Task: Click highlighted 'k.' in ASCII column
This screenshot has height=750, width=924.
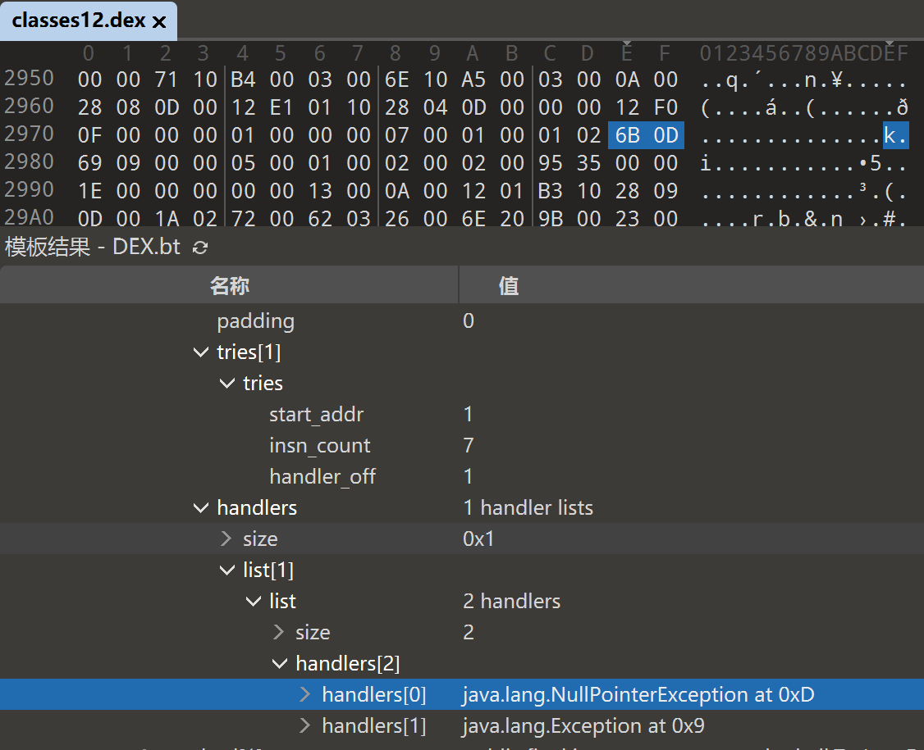Action: tap(895, 135)
